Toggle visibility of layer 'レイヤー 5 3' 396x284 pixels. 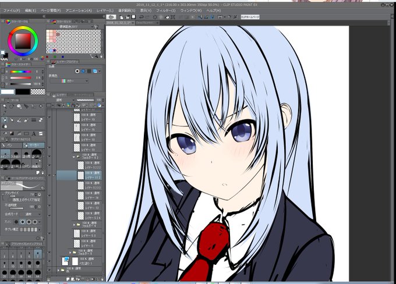tap(49, 233)
